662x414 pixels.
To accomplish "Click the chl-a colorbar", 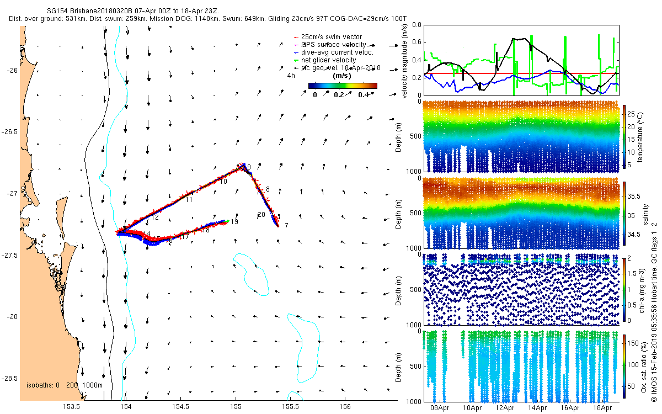I will tap(624, 289).
